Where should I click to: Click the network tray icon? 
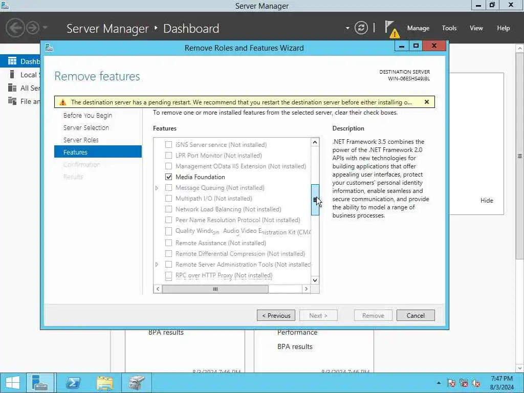coord(464,383)
